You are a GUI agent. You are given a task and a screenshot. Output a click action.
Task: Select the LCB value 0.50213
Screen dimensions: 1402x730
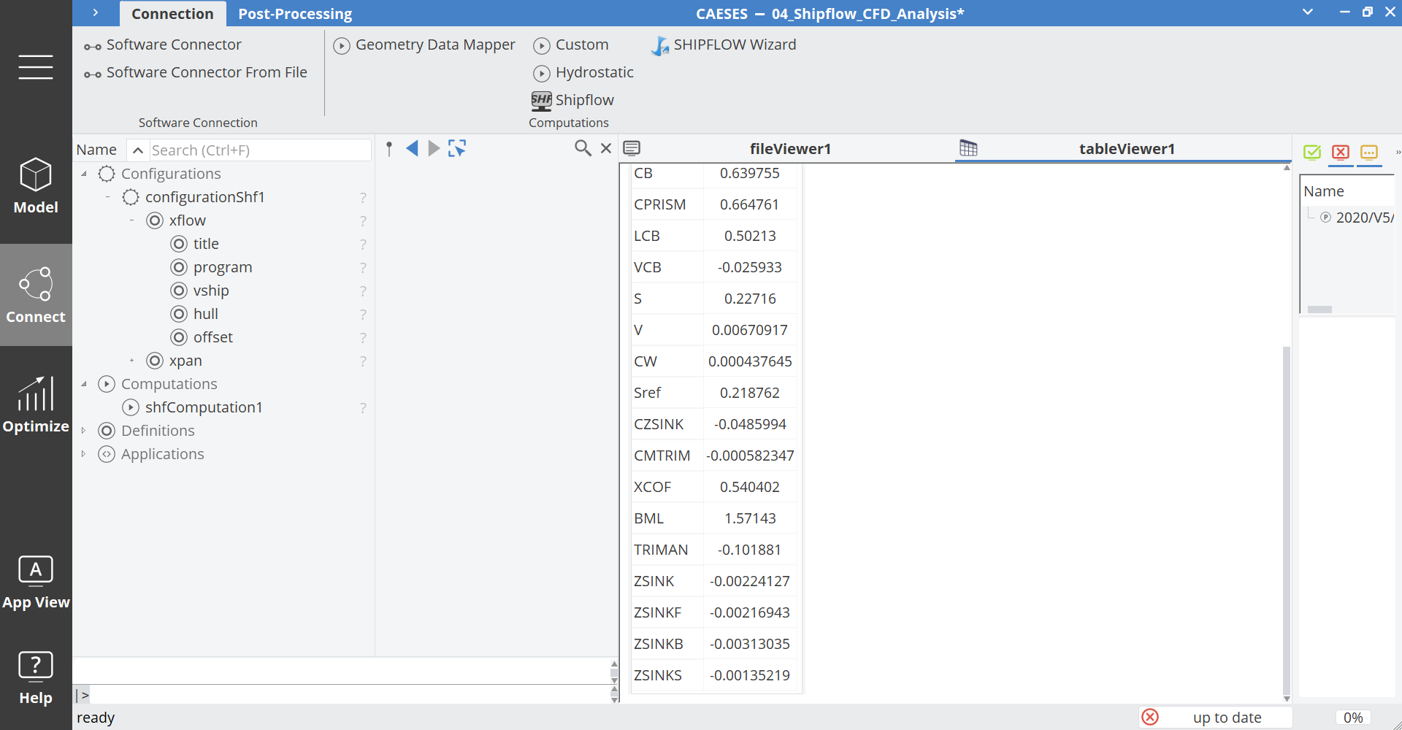pos(750,236)
